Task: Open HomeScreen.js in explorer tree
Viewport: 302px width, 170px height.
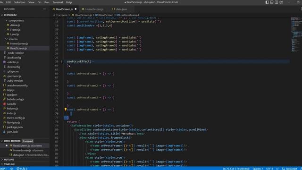Action: [x=19, y=43]
